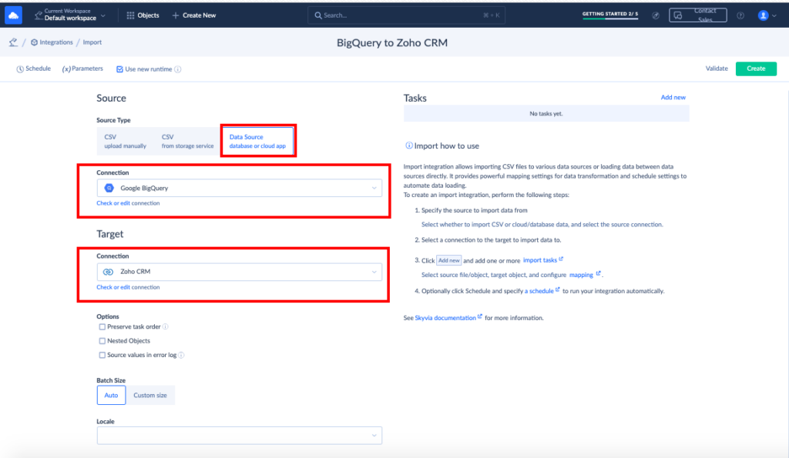This screenshot has width=789, height=458.
Task: Open the Current Workspace selector
Action: coord(70,15)
